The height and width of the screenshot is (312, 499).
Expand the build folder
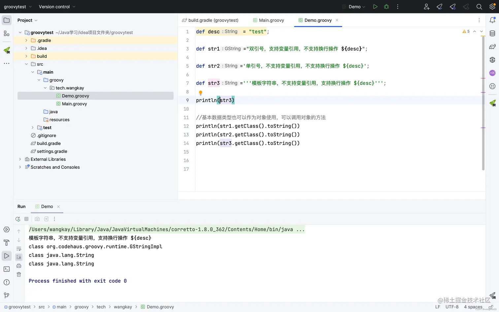(26, 56)
